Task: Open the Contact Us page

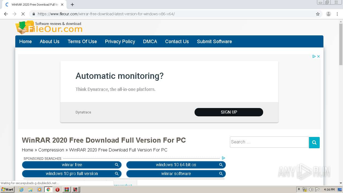Action: 177,42
